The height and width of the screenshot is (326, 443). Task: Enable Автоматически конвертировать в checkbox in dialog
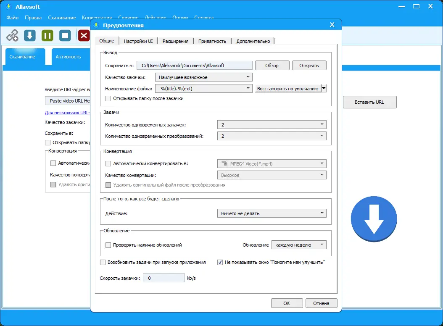click(x=108, y=163)
